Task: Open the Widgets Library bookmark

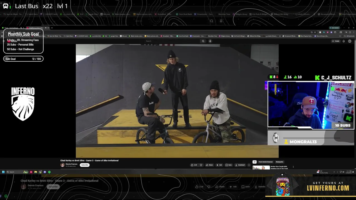Action: [224, 36]
